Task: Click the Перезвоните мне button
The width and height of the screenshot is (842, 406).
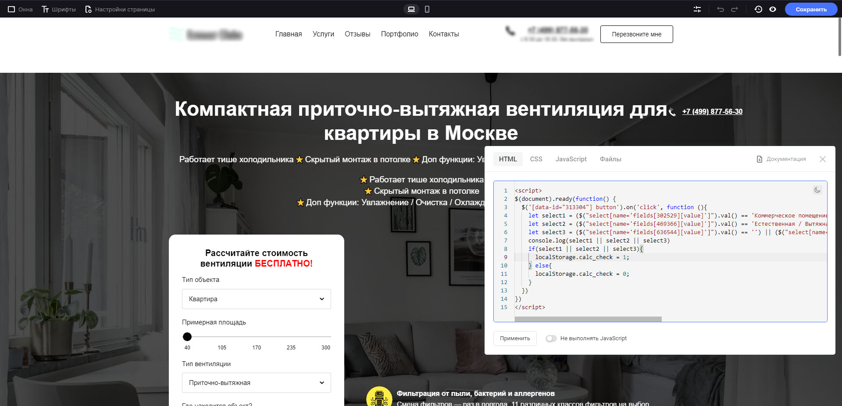Action: pyautogui.click(x=636, y=34)
